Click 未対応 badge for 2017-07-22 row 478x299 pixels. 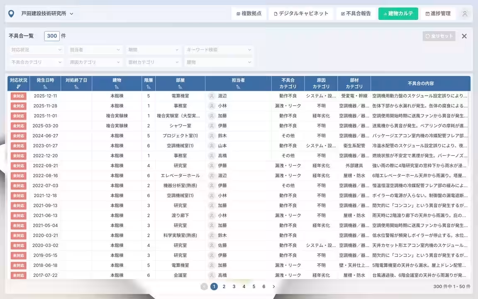click(x=18, y=275)
